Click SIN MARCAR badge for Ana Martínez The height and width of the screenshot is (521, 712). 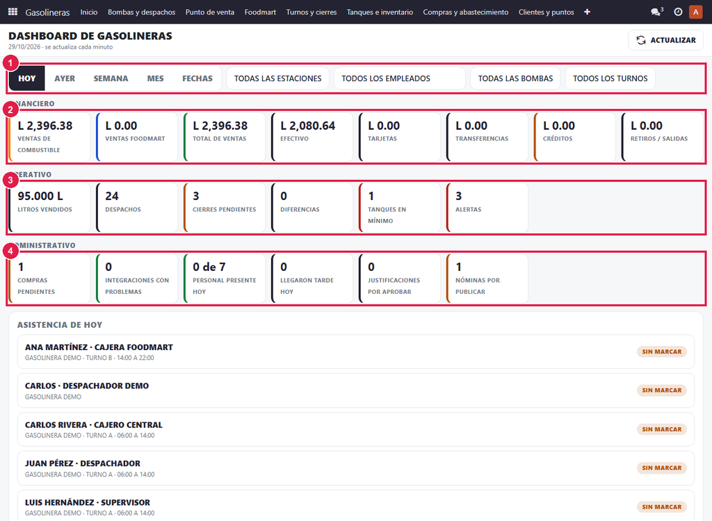pos(662,352)
